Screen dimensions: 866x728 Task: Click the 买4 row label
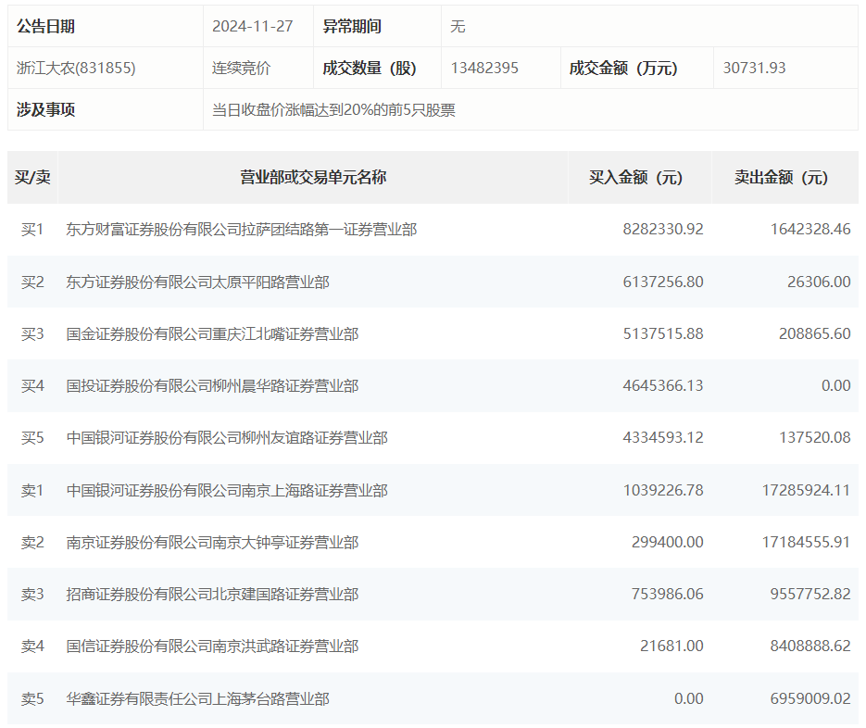pos(32,386)
